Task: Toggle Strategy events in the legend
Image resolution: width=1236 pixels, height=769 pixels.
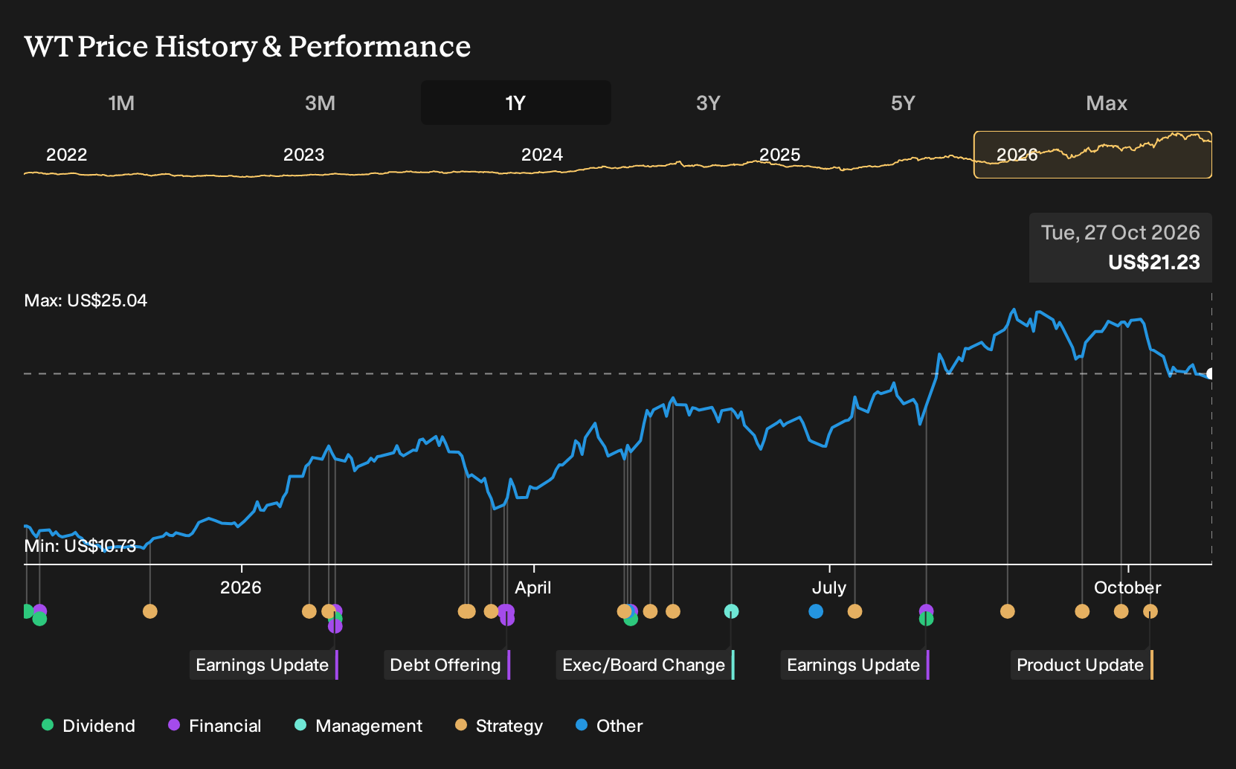Action: tap(499, 726)
